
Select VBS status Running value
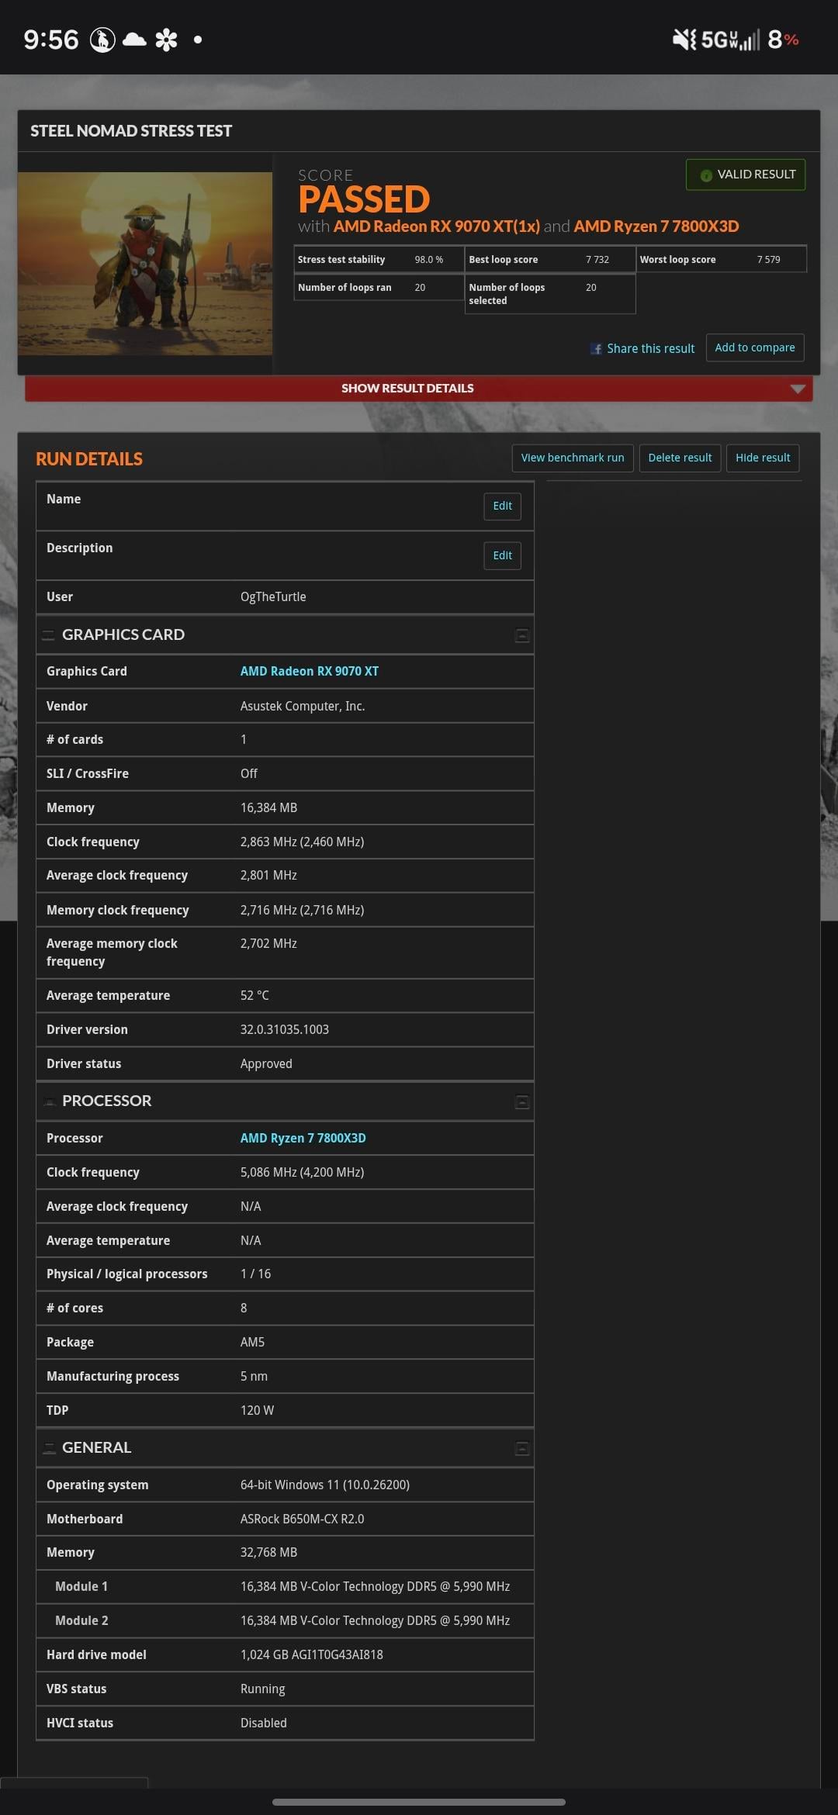(x=263, y=1689)
